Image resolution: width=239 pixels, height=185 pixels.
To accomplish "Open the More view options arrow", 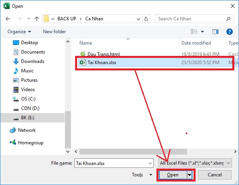I will pos(202,32).
